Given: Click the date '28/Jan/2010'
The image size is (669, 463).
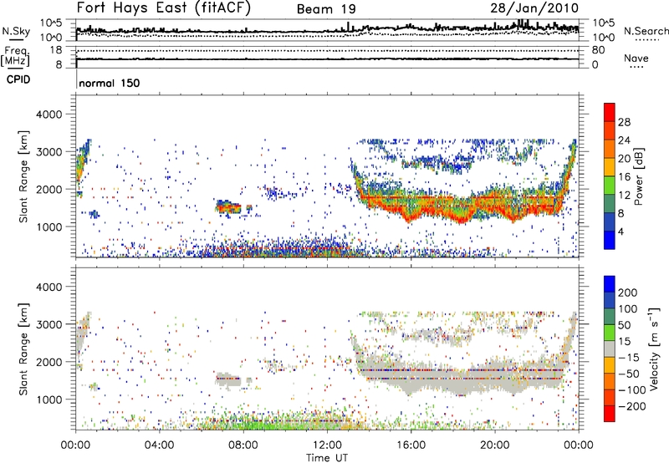Looking at the screenshot, I should pyautogui.click(x=534, y=8).
